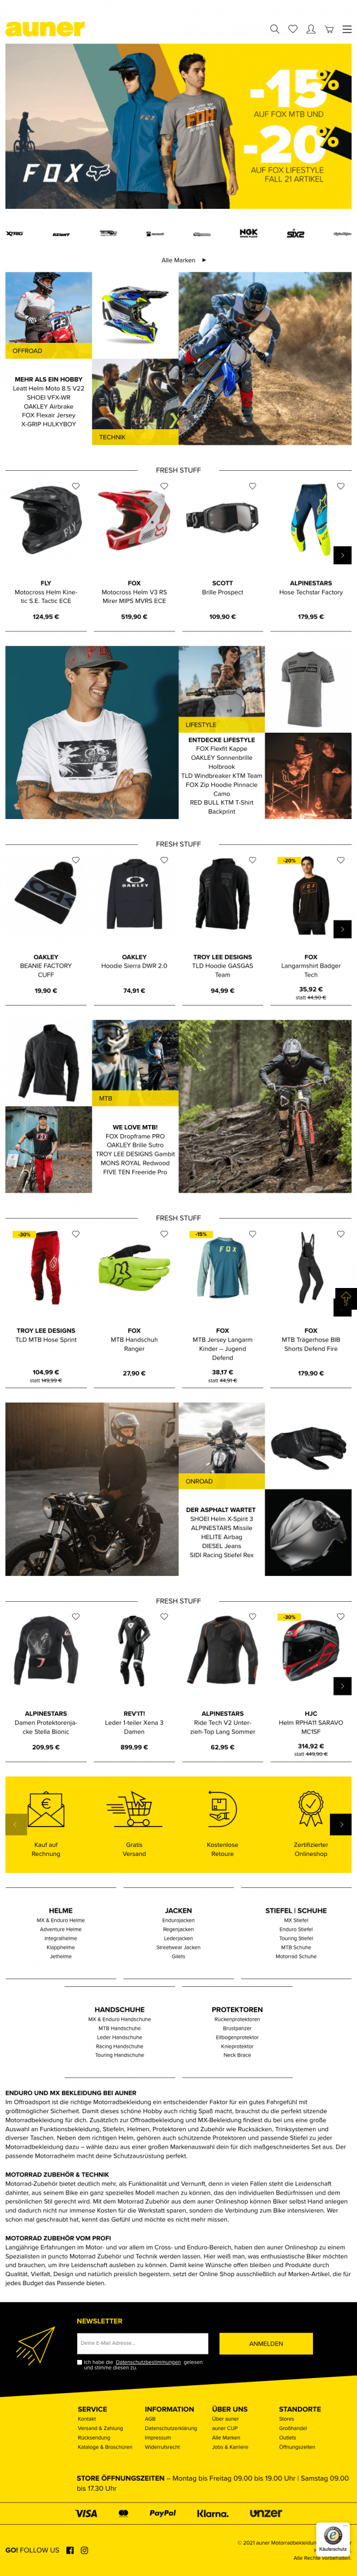Open the Instagram follow icon
The height and width of the screenshot is (2576, 357).
[84, 2549]
